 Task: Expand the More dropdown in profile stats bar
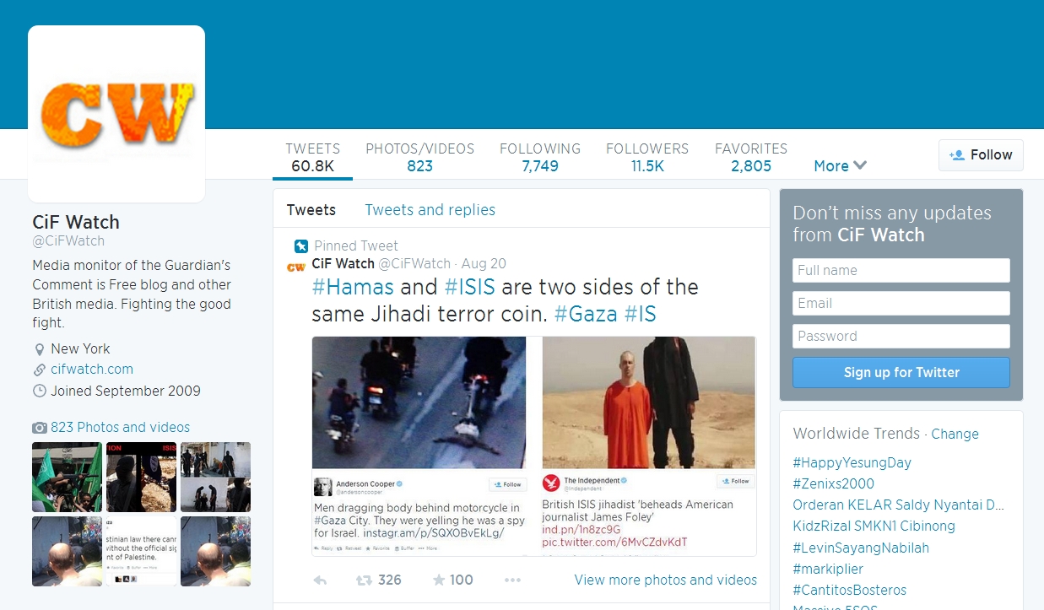[x=840, y=165]
